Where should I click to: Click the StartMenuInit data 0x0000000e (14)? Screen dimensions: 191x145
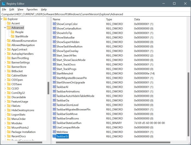pyautogui.click(x=144, y=73)
